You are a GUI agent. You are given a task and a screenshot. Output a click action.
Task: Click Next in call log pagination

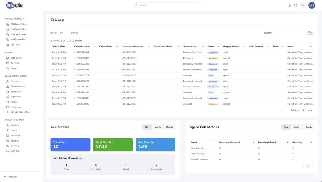tap(310, 110)
